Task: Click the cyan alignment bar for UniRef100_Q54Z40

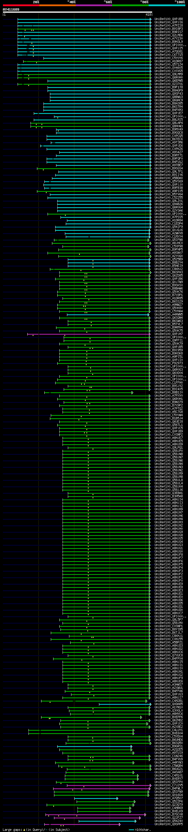Action: 107,821
